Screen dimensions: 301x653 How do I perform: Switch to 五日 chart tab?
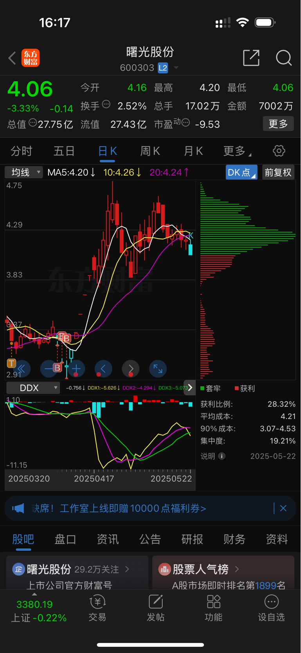[64, 151]
